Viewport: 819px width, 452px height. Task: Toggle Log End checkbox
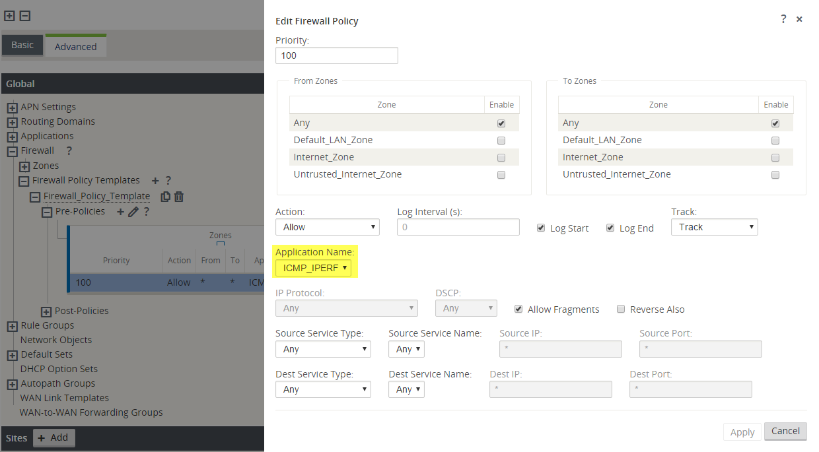coord(611,228)
